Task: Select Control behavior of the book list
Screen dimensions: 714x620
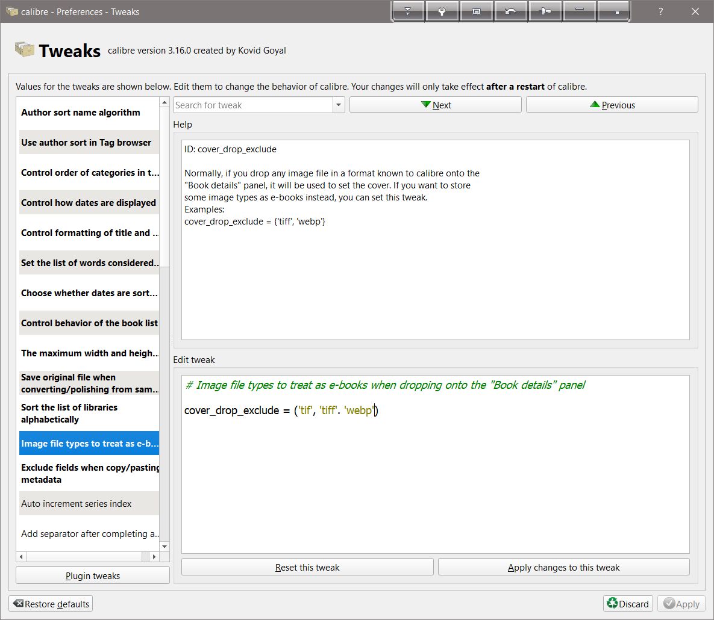Action: point(89,323)
